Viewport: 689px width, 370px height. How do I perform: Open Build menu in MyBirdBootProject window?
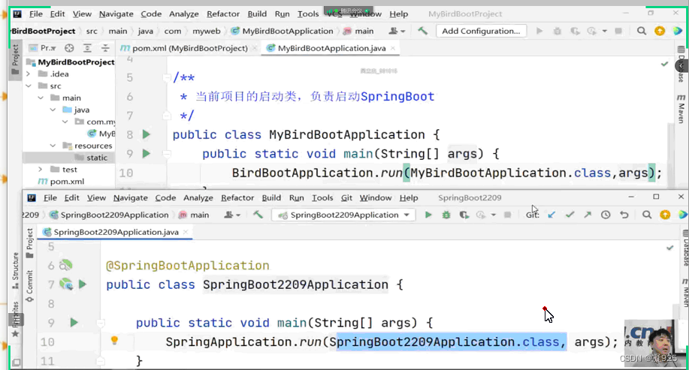pos(257,14)
